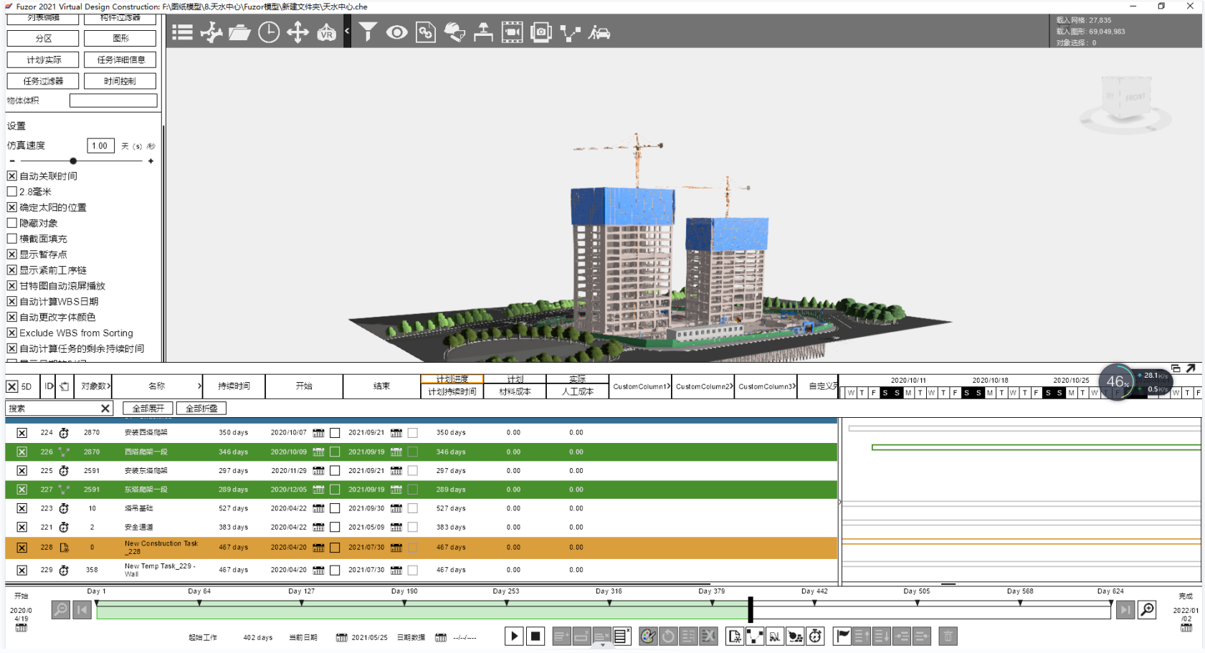
Task: Click the trash delete icon in the bottom toolbar
Action: click(x=948, y=637)
